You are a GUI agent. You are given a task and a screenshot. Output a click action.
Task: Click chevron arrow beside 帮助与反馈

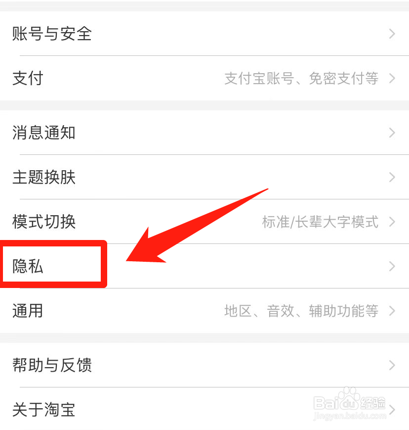pos(392,365)
